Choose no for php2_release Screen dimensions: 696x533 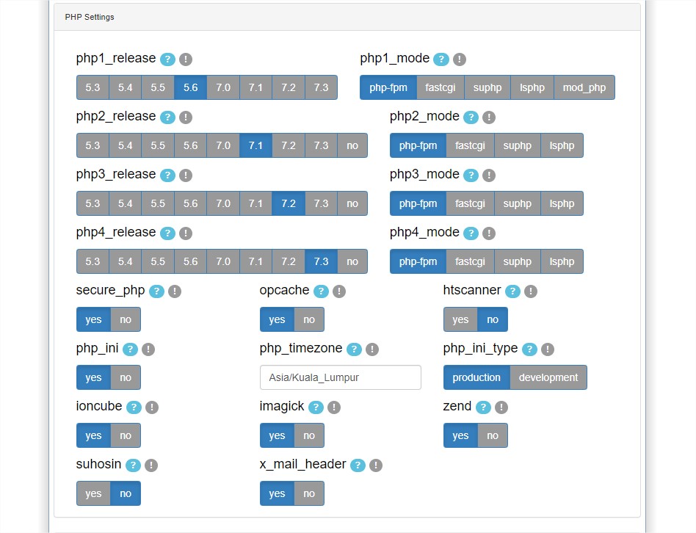[x=352, y=145]
